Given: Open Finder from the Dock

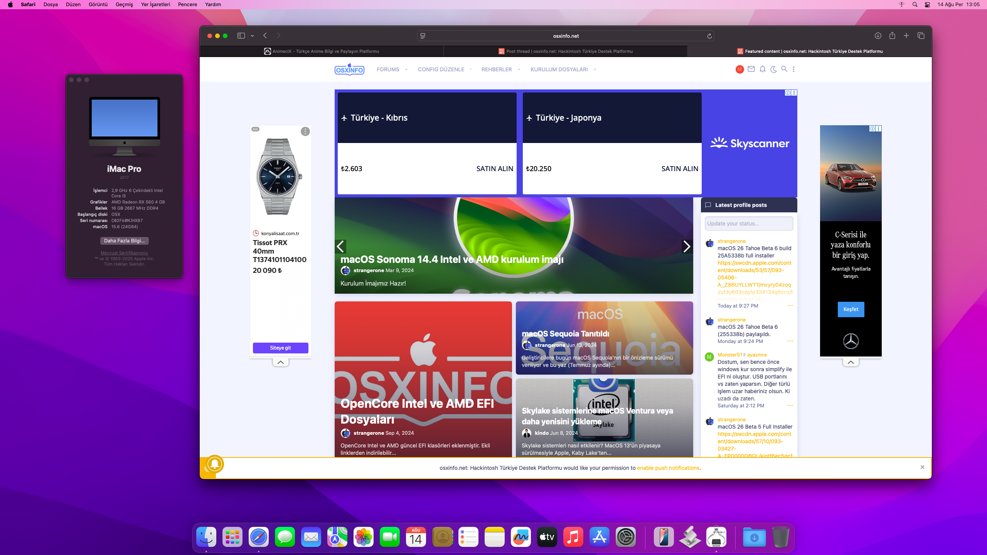Looking at the screenshot, I should pos(206,537).
